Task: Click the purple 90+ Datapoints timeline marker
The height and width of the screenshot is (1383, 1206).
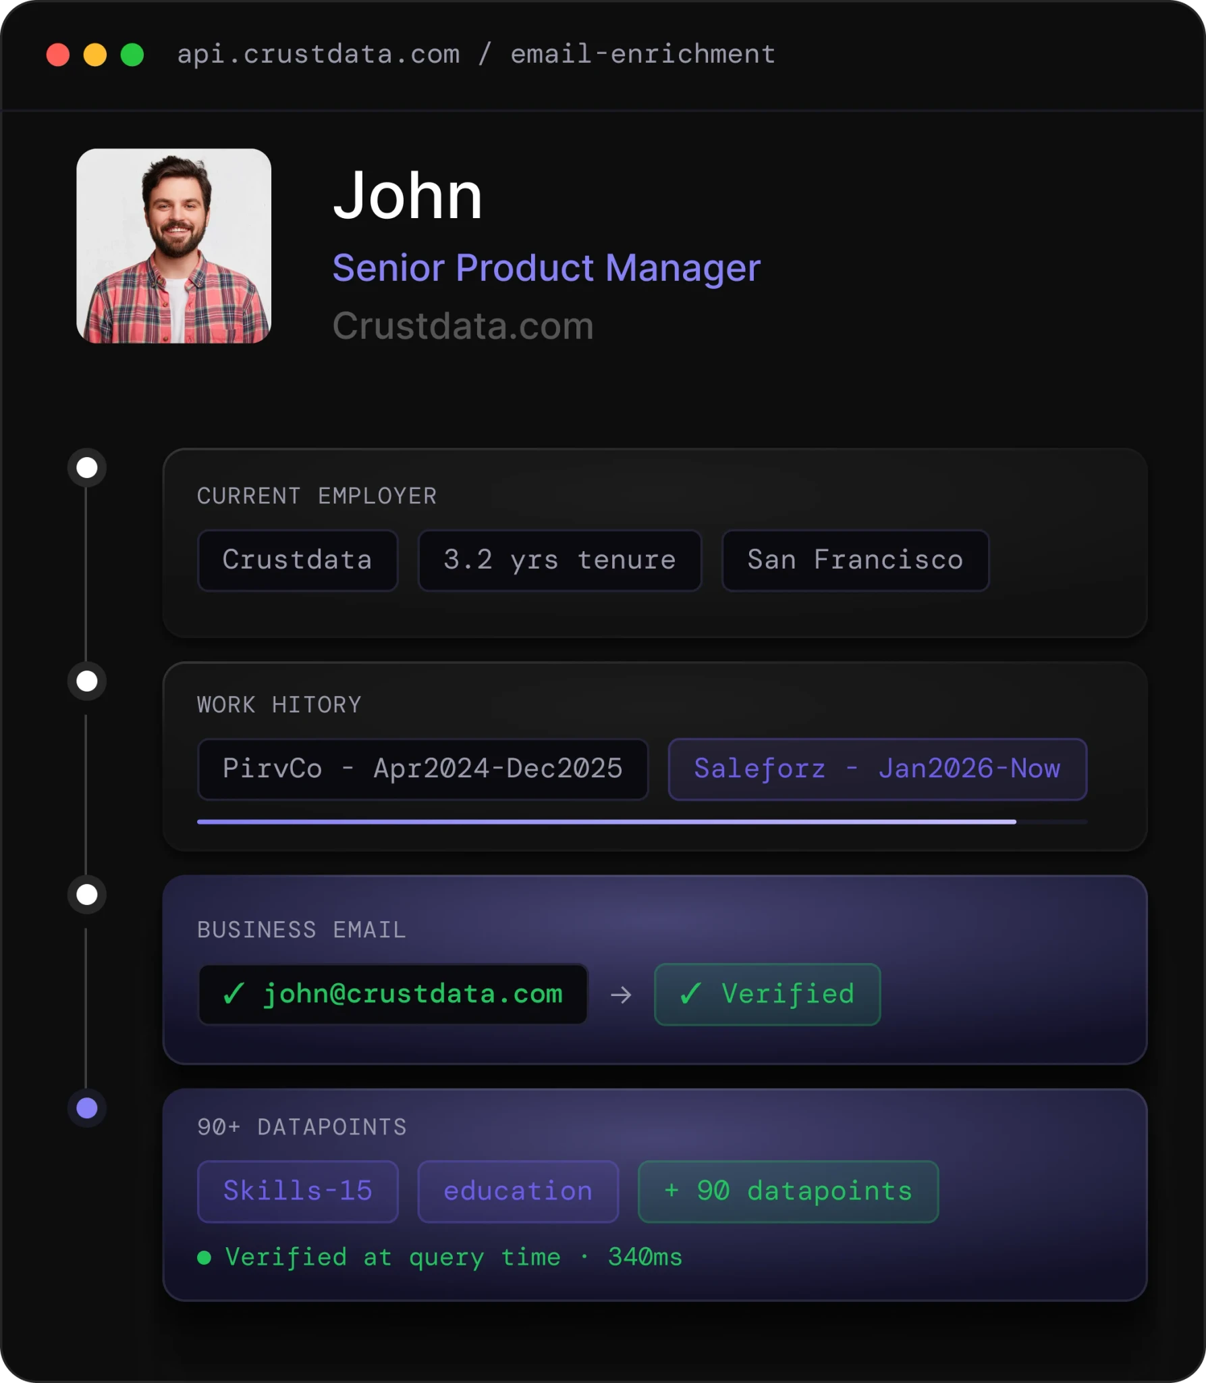Action: 87,1107
